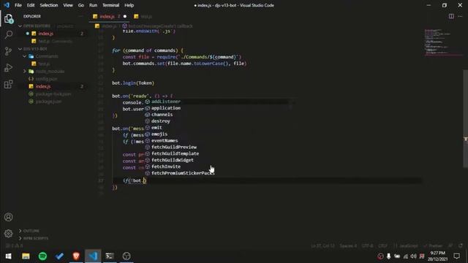Viewport: 468px width, 263px height.
Task: Choose eventNames from autocomplete list
Action: [x=219, y=140]
